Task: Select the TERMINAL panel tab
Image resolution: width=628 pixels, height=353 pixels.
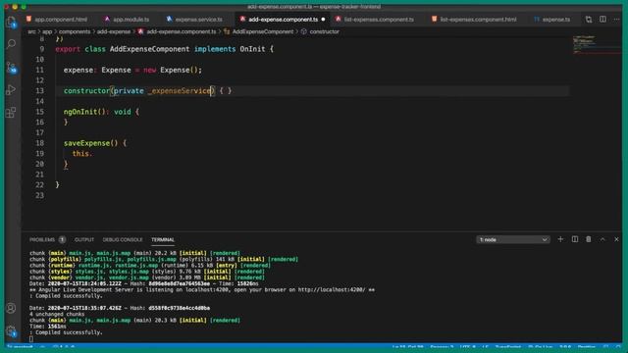Action: [163, 239]
